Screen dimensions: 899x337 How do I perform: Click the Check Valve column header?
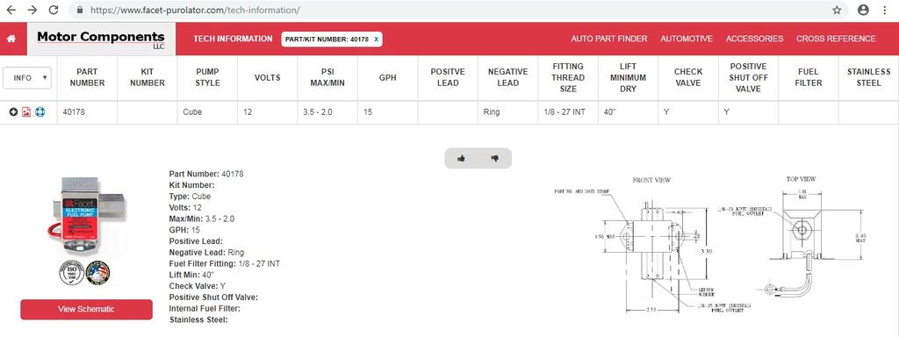[x=688, y=78]
